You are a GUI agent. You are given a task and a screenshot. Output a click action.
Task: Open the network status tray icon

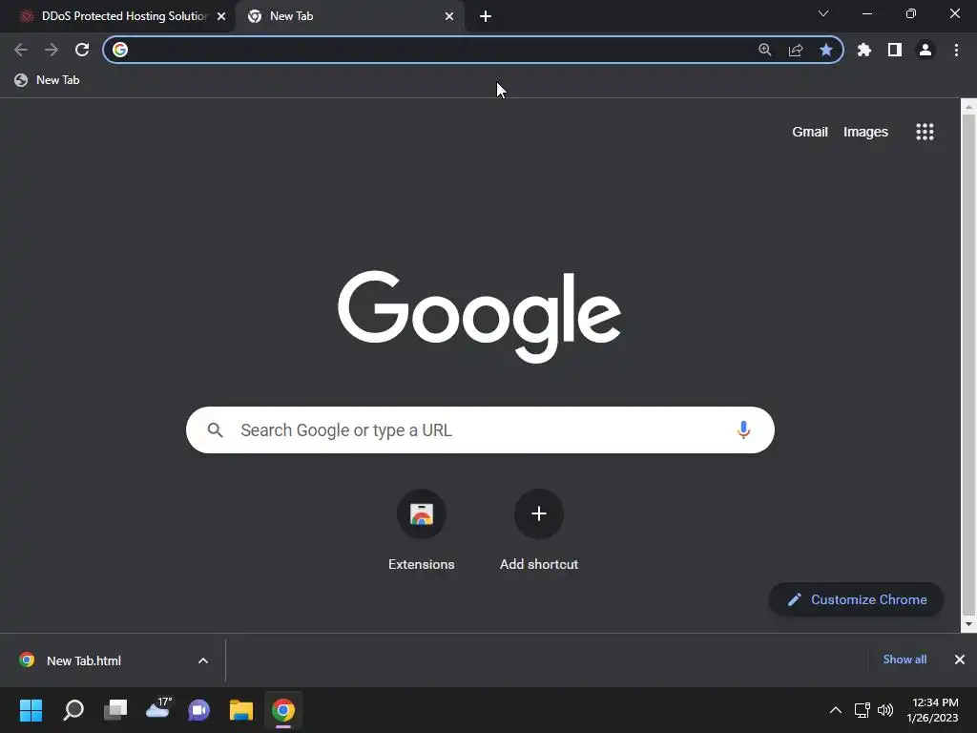click(x=862, y=710)
